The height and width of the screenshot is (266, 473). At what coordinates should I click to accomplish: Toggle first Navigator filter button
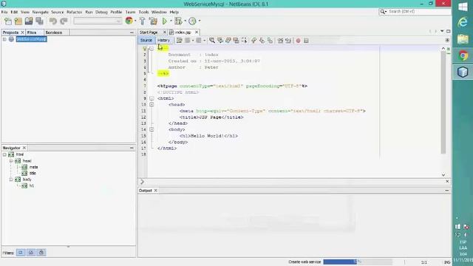pos(21,253)
